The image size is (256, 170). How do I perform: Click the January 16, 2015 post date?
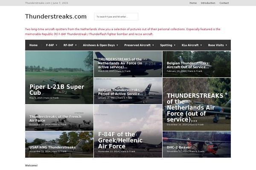point(107,98)
